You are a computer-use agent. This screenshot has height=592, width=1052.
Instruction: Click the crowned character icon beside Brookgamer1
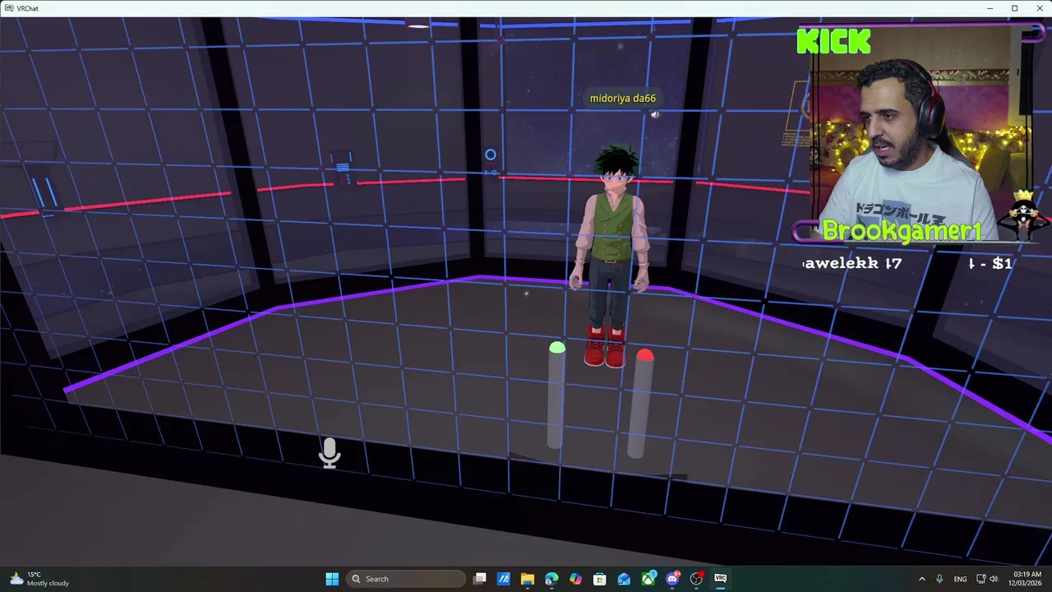pyautogui.click(x=1024, y=215)
